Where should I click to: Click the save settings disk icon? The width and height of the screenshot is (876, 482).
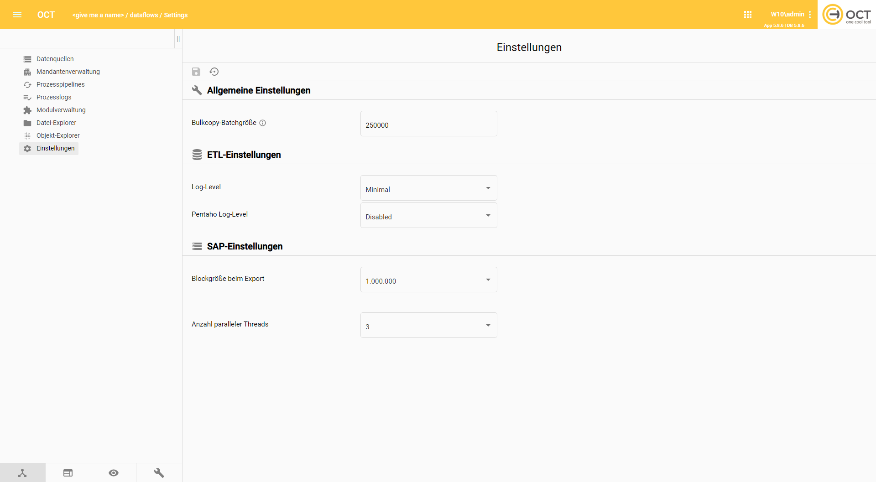coord(196,72)
